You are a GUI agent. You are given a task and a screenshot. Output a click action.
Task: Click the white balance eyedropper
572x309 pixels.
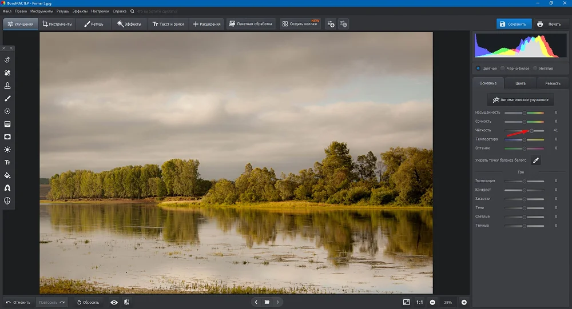coord(535,160)
